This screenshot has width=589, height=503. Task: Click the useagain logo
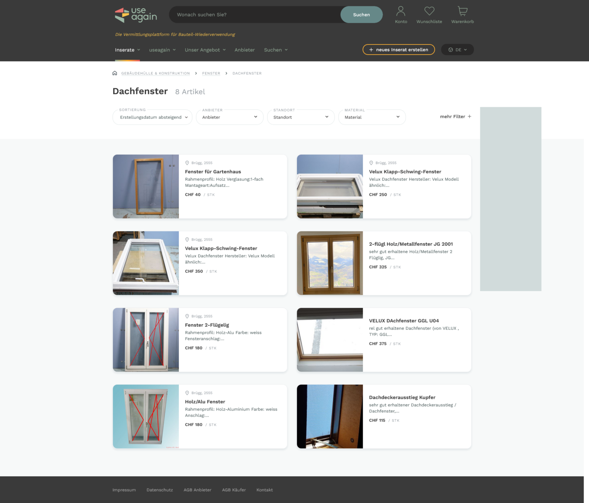click(135, 15)
